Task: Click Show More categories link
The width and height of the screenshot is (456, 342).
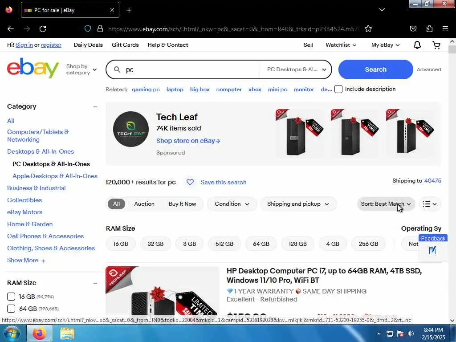Action: (x=26, y=260)
